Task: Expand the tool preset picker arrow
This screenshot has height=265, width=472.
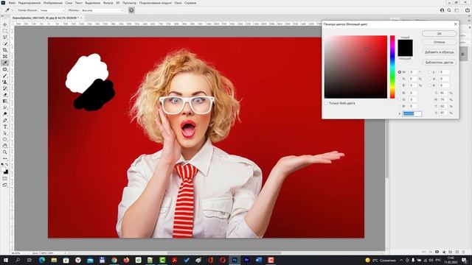Action: 13,10
